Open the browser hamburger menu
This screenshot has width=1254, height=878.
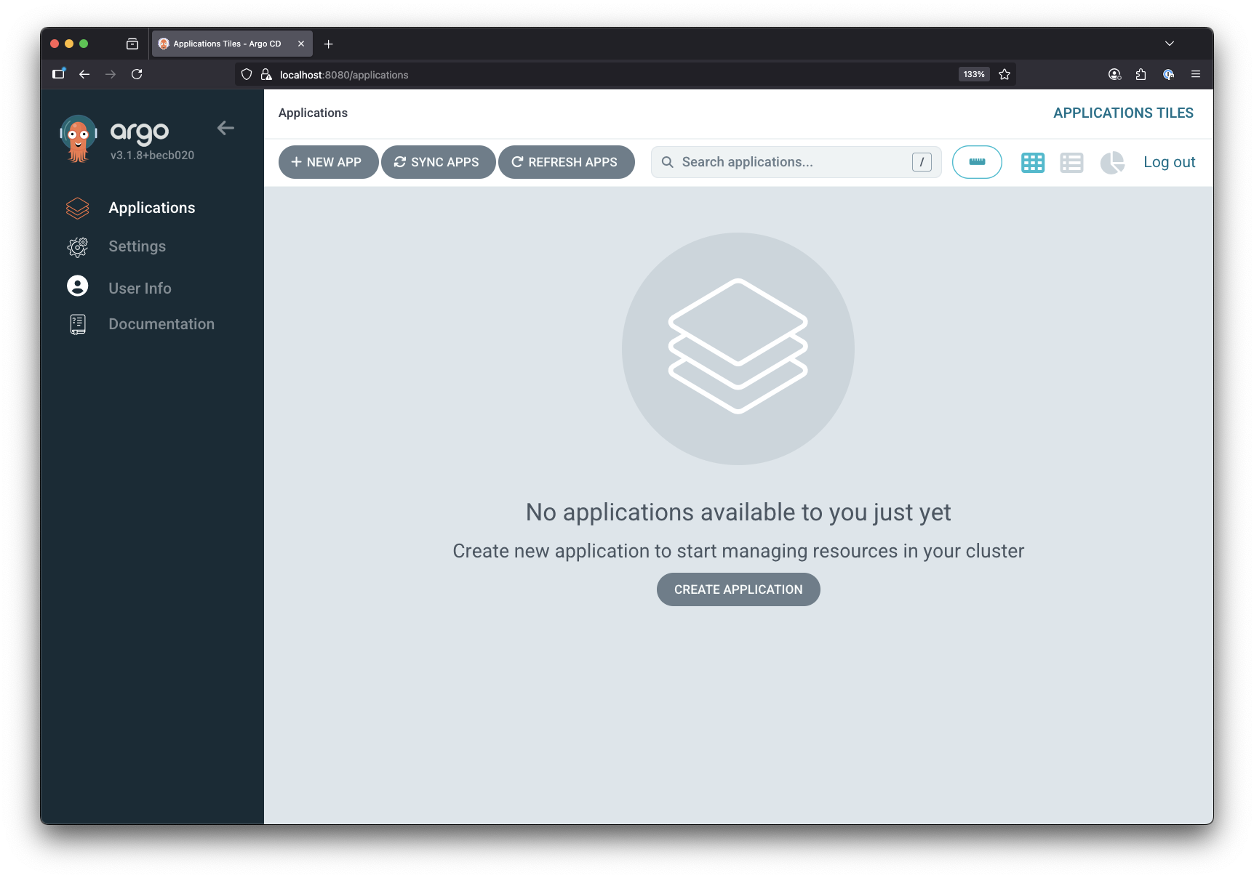[1196, 74]
